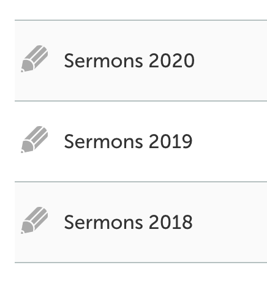The width and height of the screenshot is (267, 284).
Task: Click the word Sermons in the 2019 entry
Action: pos(103,141)
